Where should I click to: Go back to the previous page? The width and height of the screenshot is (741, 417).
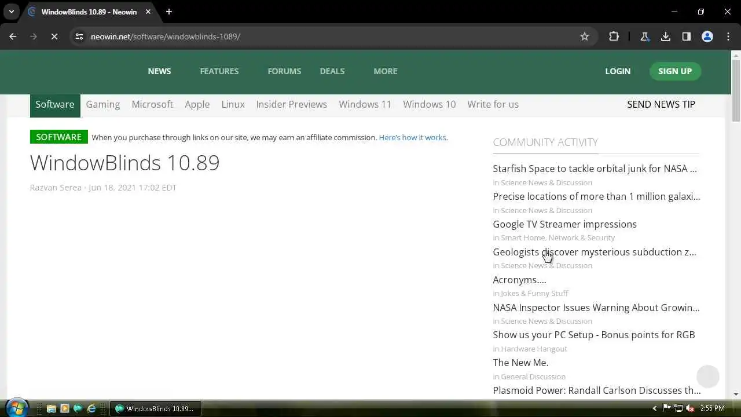point(13,36)
